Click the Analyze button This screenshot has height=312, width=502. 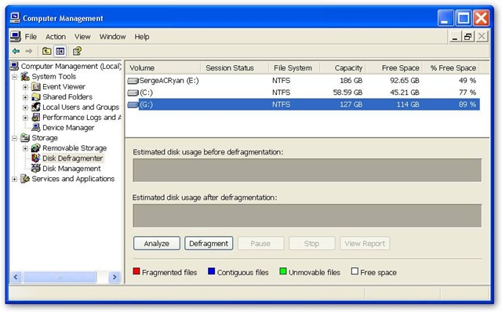pos(157,244)
